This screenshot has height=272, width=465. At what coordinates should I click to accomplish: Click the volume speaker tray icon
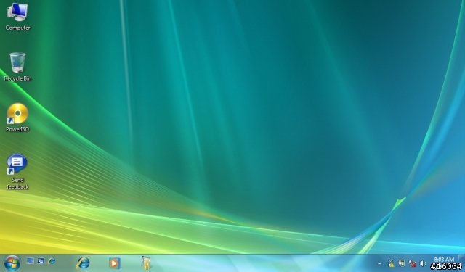pos(423,263)
